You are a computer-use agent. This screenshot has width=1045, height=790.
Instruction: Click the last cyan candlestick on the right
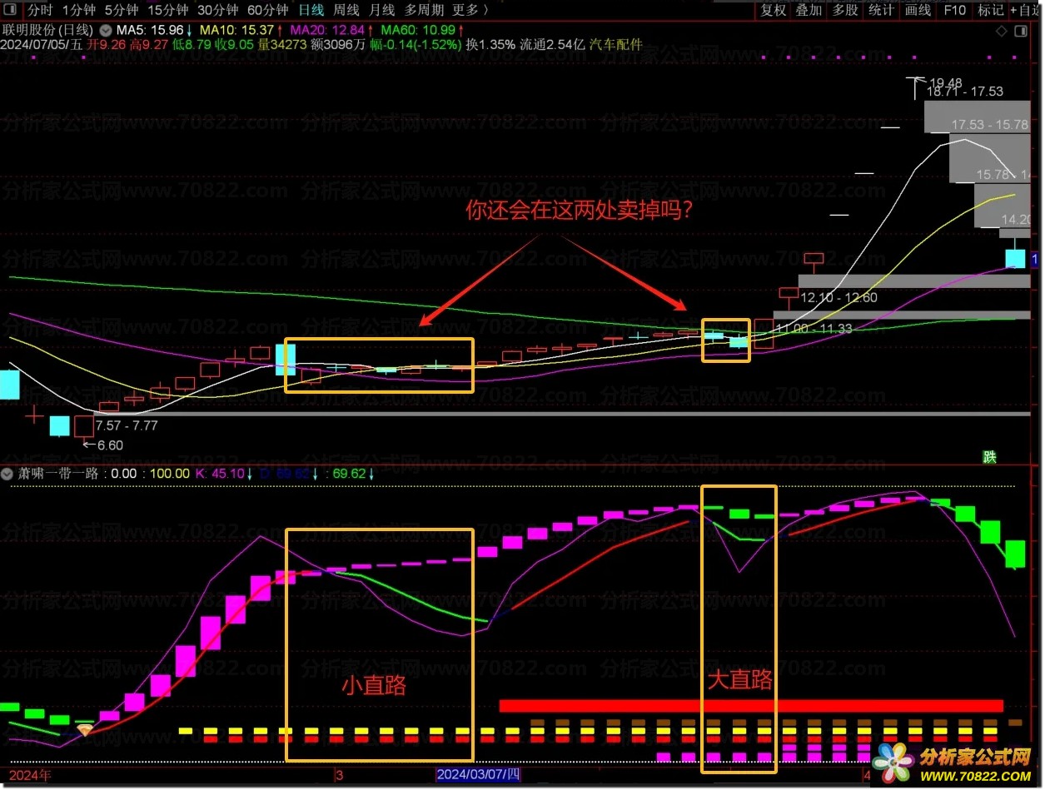click(x=1015, y=258)
